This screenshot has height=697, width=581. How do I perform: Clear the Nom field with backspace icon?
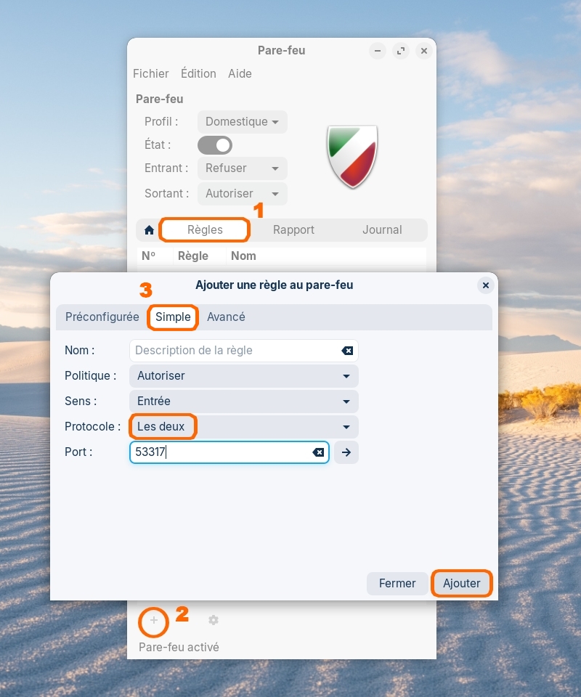(347, 351)
